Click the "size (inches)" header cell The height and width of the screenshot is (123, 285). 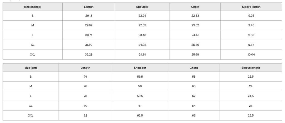pos(33,7)
